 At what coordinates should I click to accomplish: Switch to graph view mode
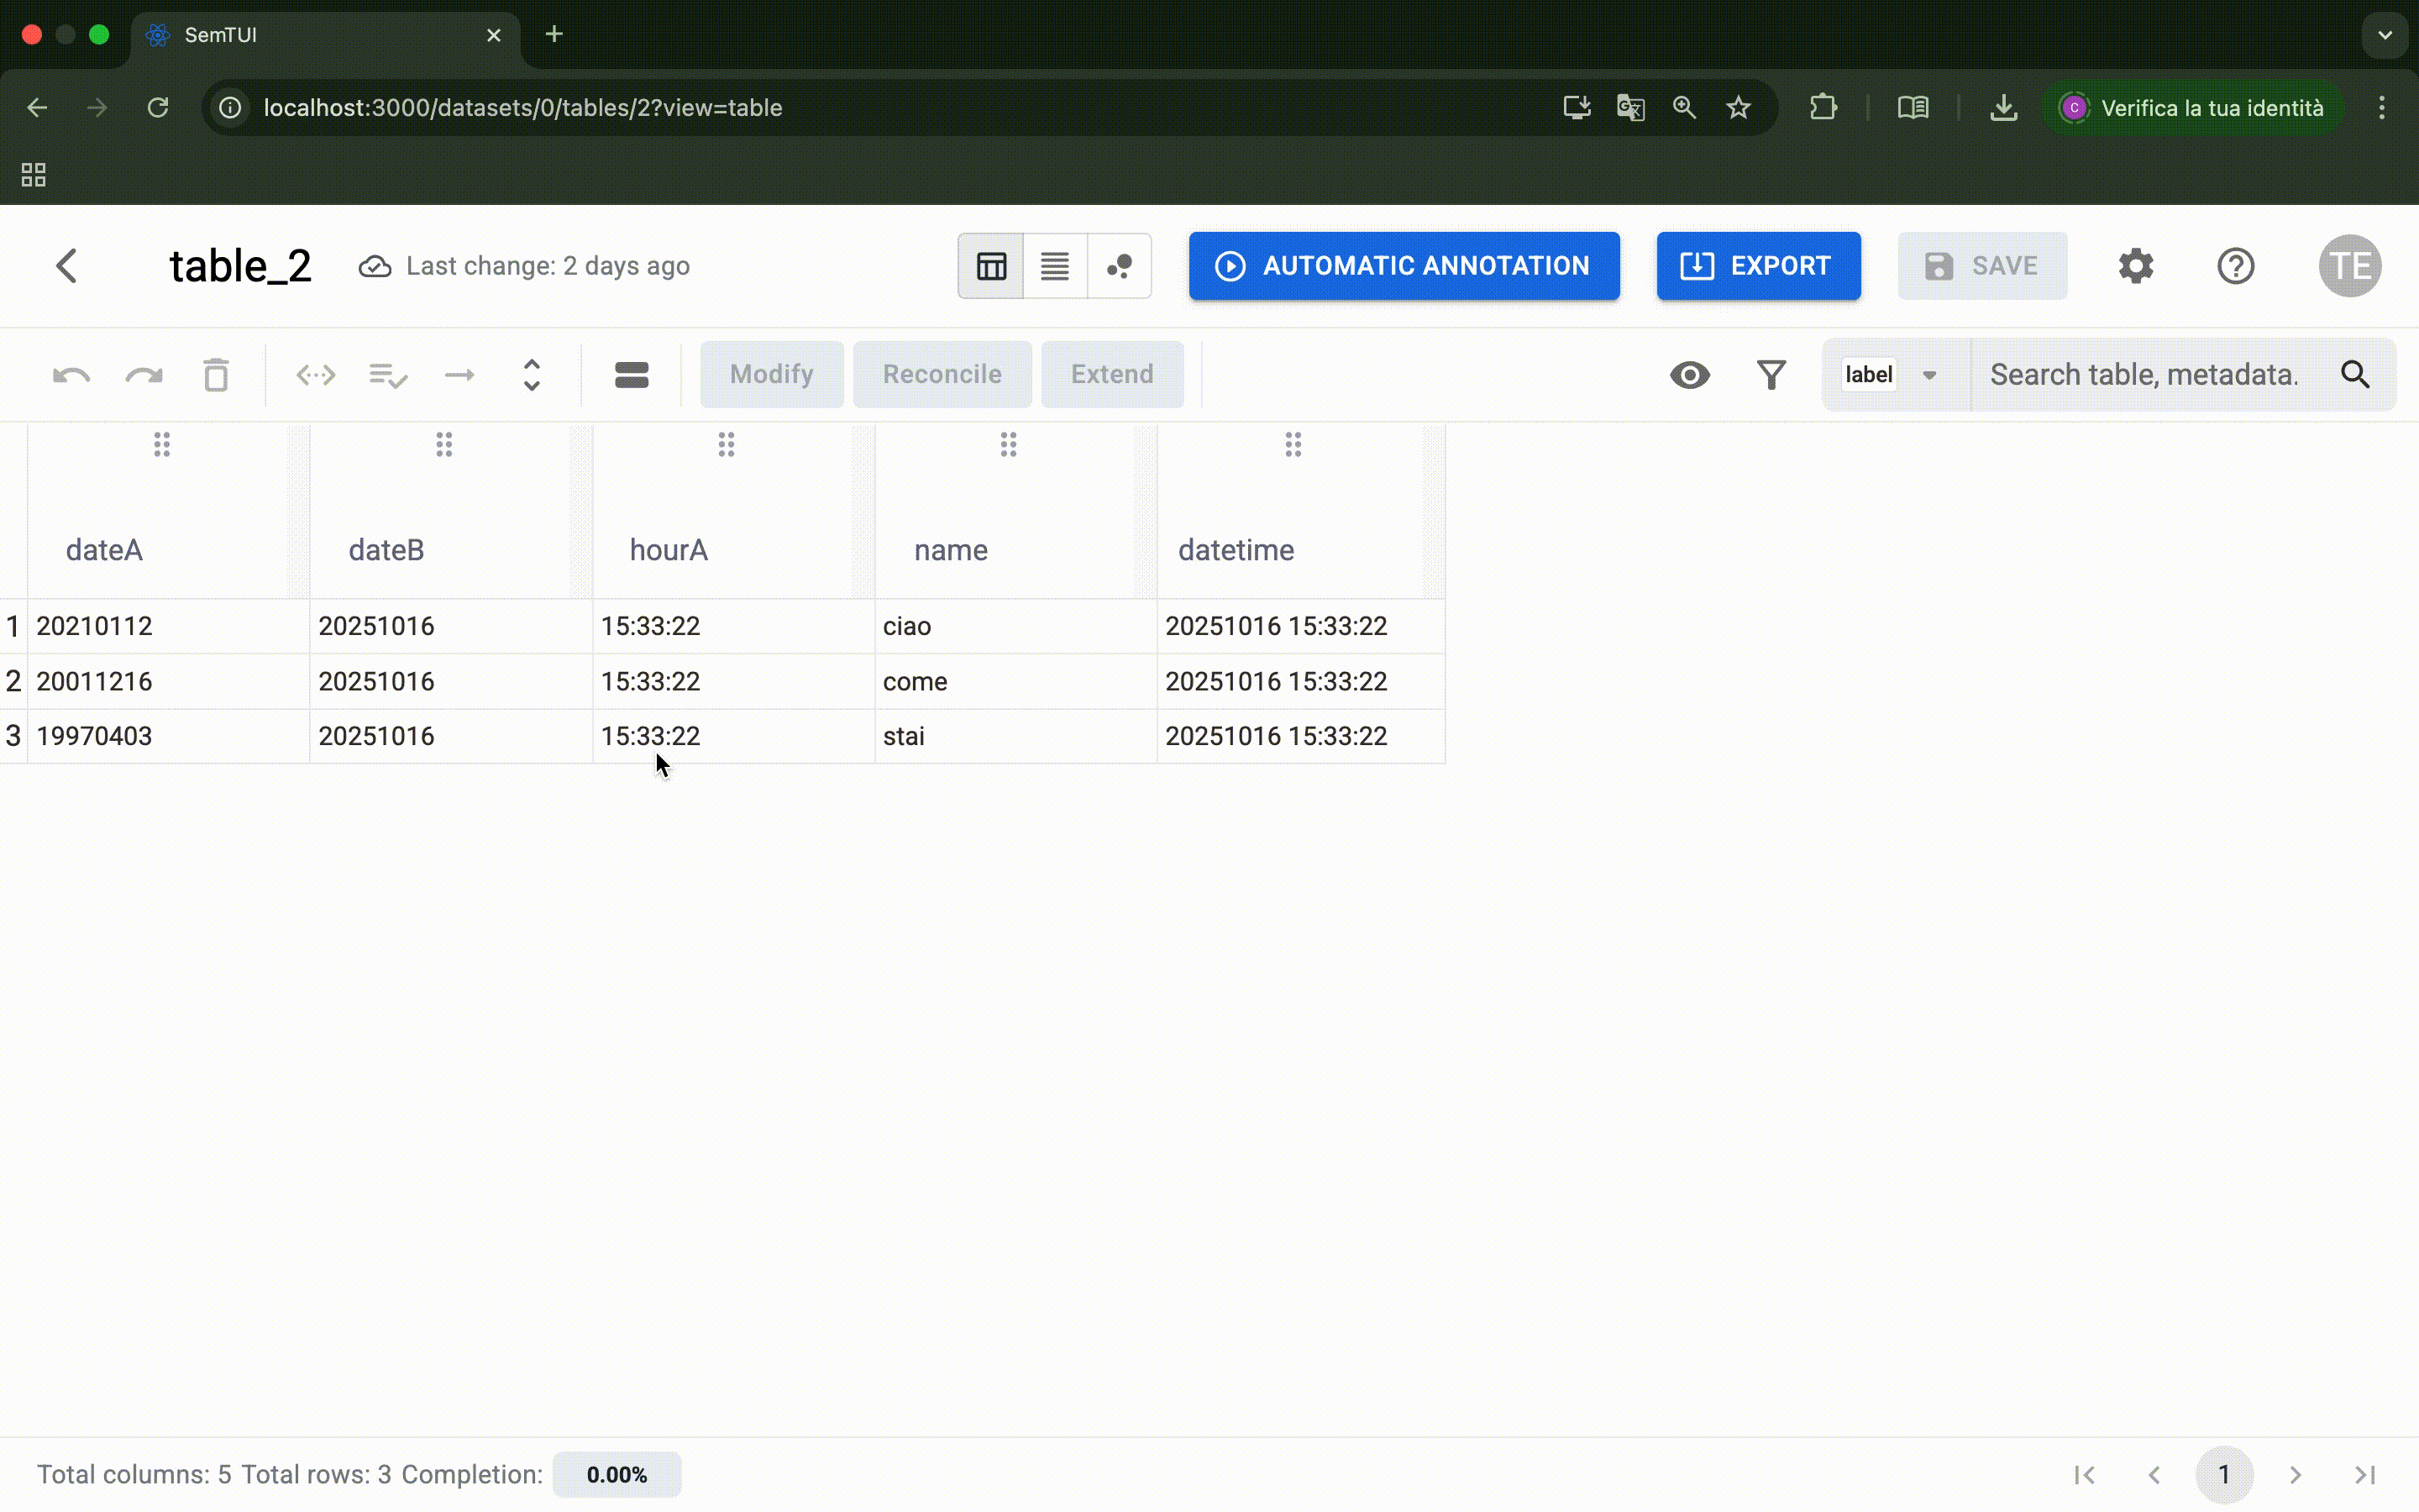click(1119, 266)
